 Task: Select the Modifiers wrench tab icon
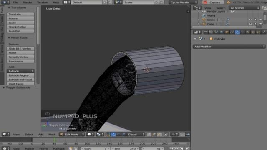(x=237, y=32)
